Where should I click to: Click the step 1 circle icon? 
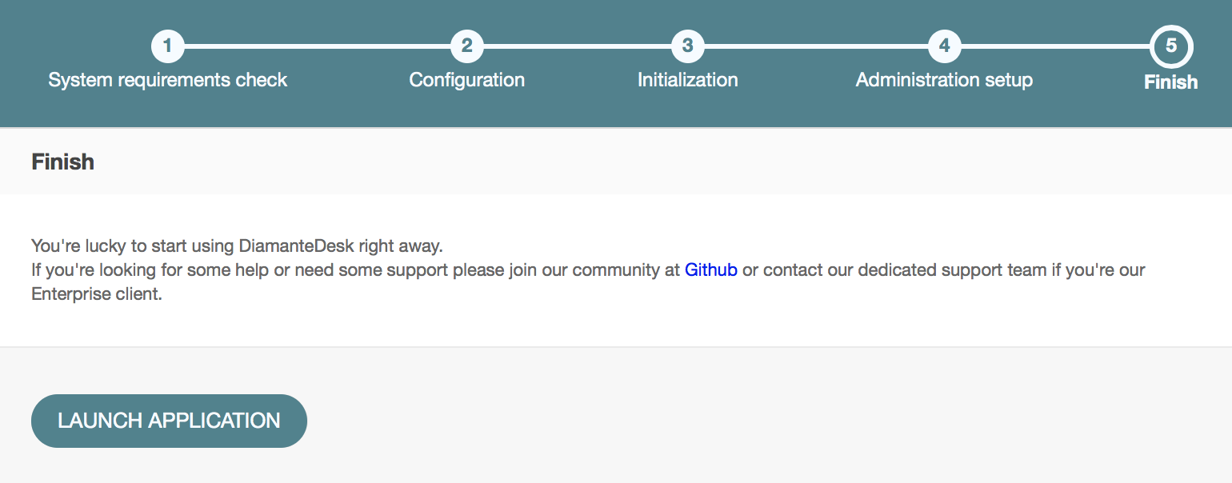[x=167, y=46]
